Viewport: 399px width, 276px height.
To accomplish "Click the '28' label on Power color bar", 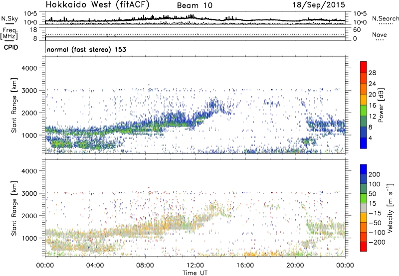I will 372,73.
